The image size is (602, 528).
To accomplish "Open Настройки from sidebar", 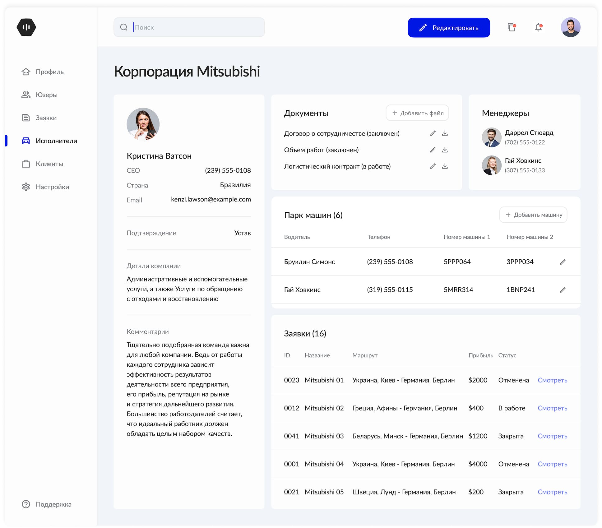I will pyautogui.click(x=52, y=187).
